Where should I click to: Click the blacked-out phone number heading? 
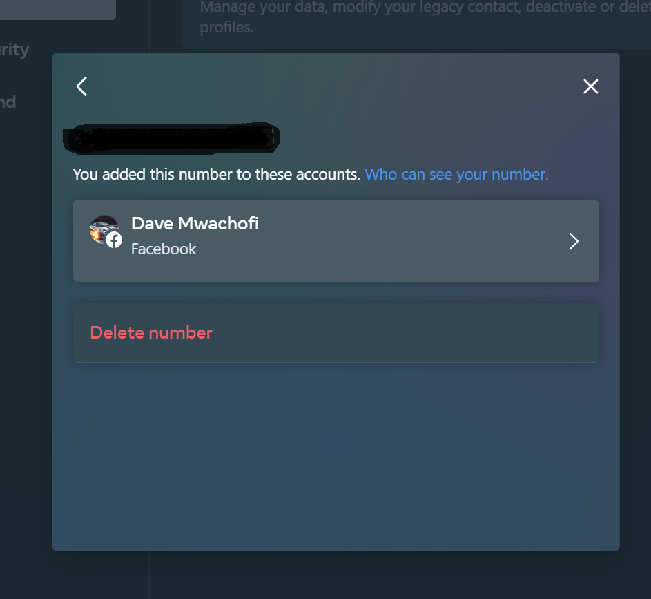[x=171, y=138]
